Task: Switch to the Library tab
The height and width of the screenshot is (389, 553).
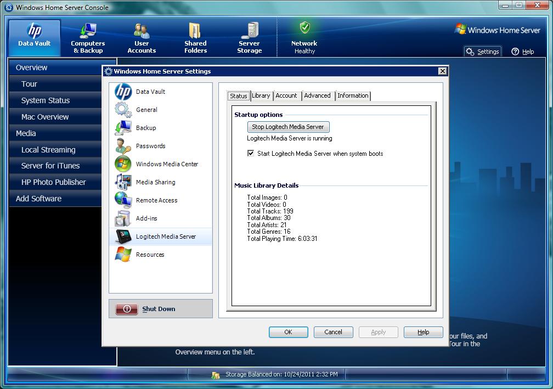Action: 261,96
